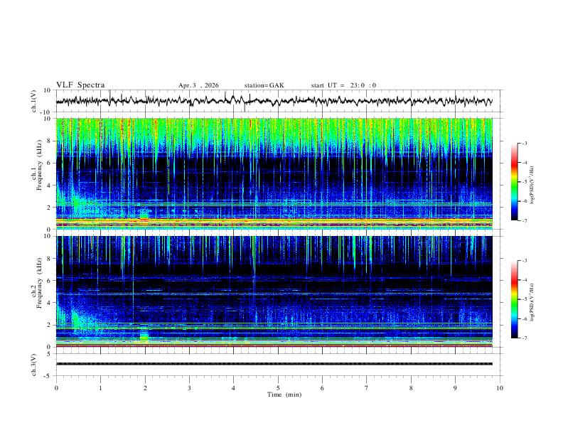Click the "-7" label on ch.1 color bar
This screenshot has width=563, height=435.
pos(524,220)
